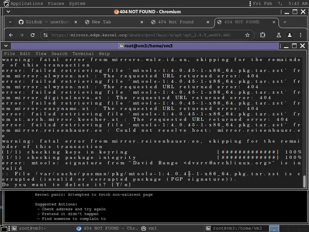Close the GitHub unetbootin tab
The height and width of the screenshot is (232, 309).
76,22
